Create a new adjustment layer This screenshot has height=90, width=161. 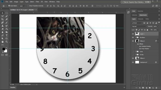click(x=146, y=88)
